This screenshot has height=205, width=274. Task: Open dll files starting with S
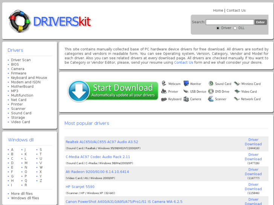41,150
